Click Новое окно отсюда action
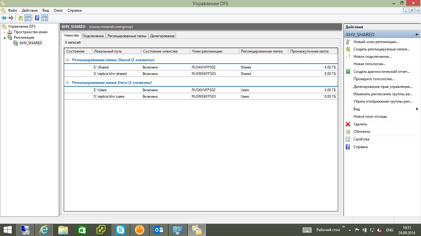The height and width of the screenshot is (236, 421). pos(370,116)
